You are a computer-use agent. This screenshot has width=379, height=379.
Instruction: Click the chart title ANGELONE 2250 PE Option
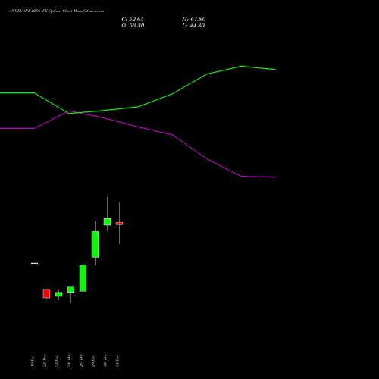[56, 11]
